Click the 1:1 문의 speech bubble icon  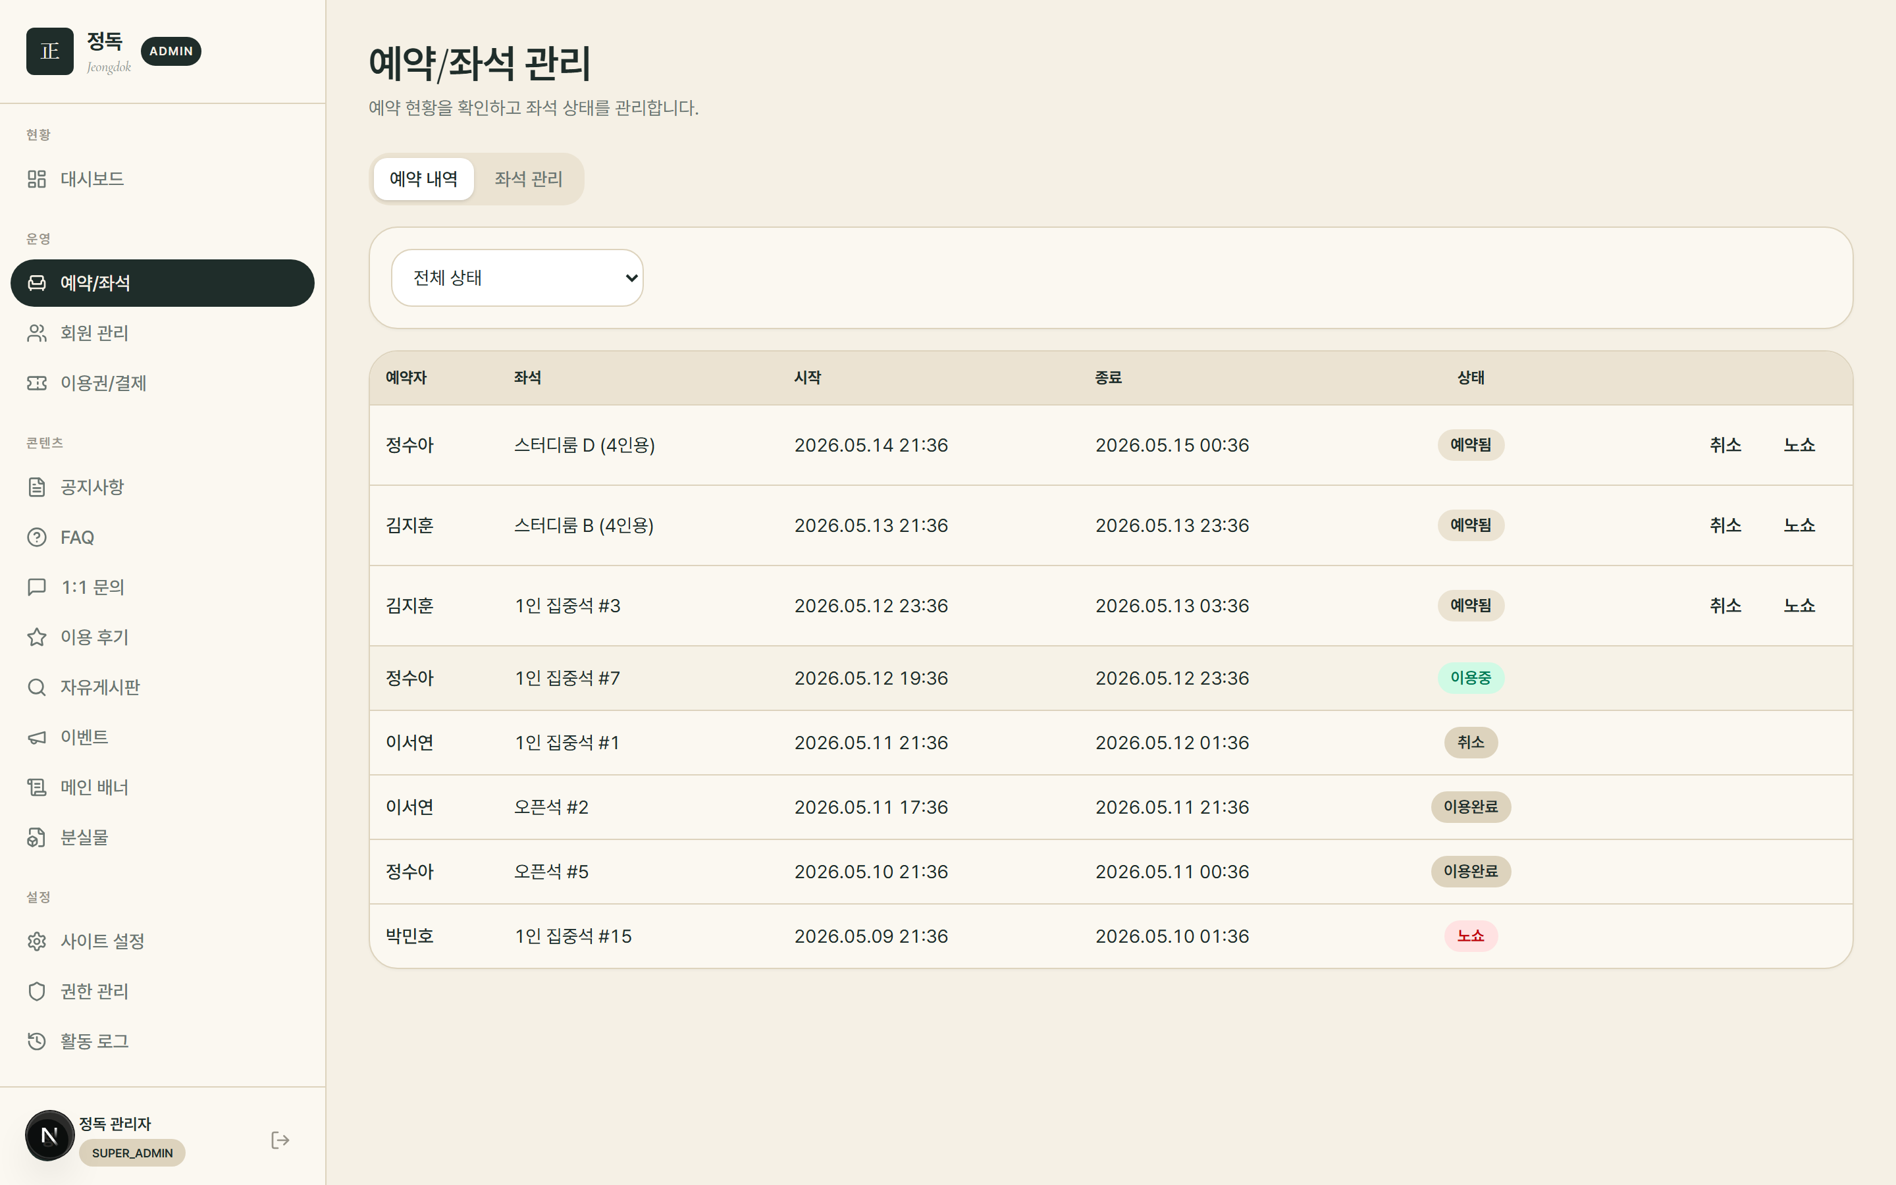(x=37, y=587)
